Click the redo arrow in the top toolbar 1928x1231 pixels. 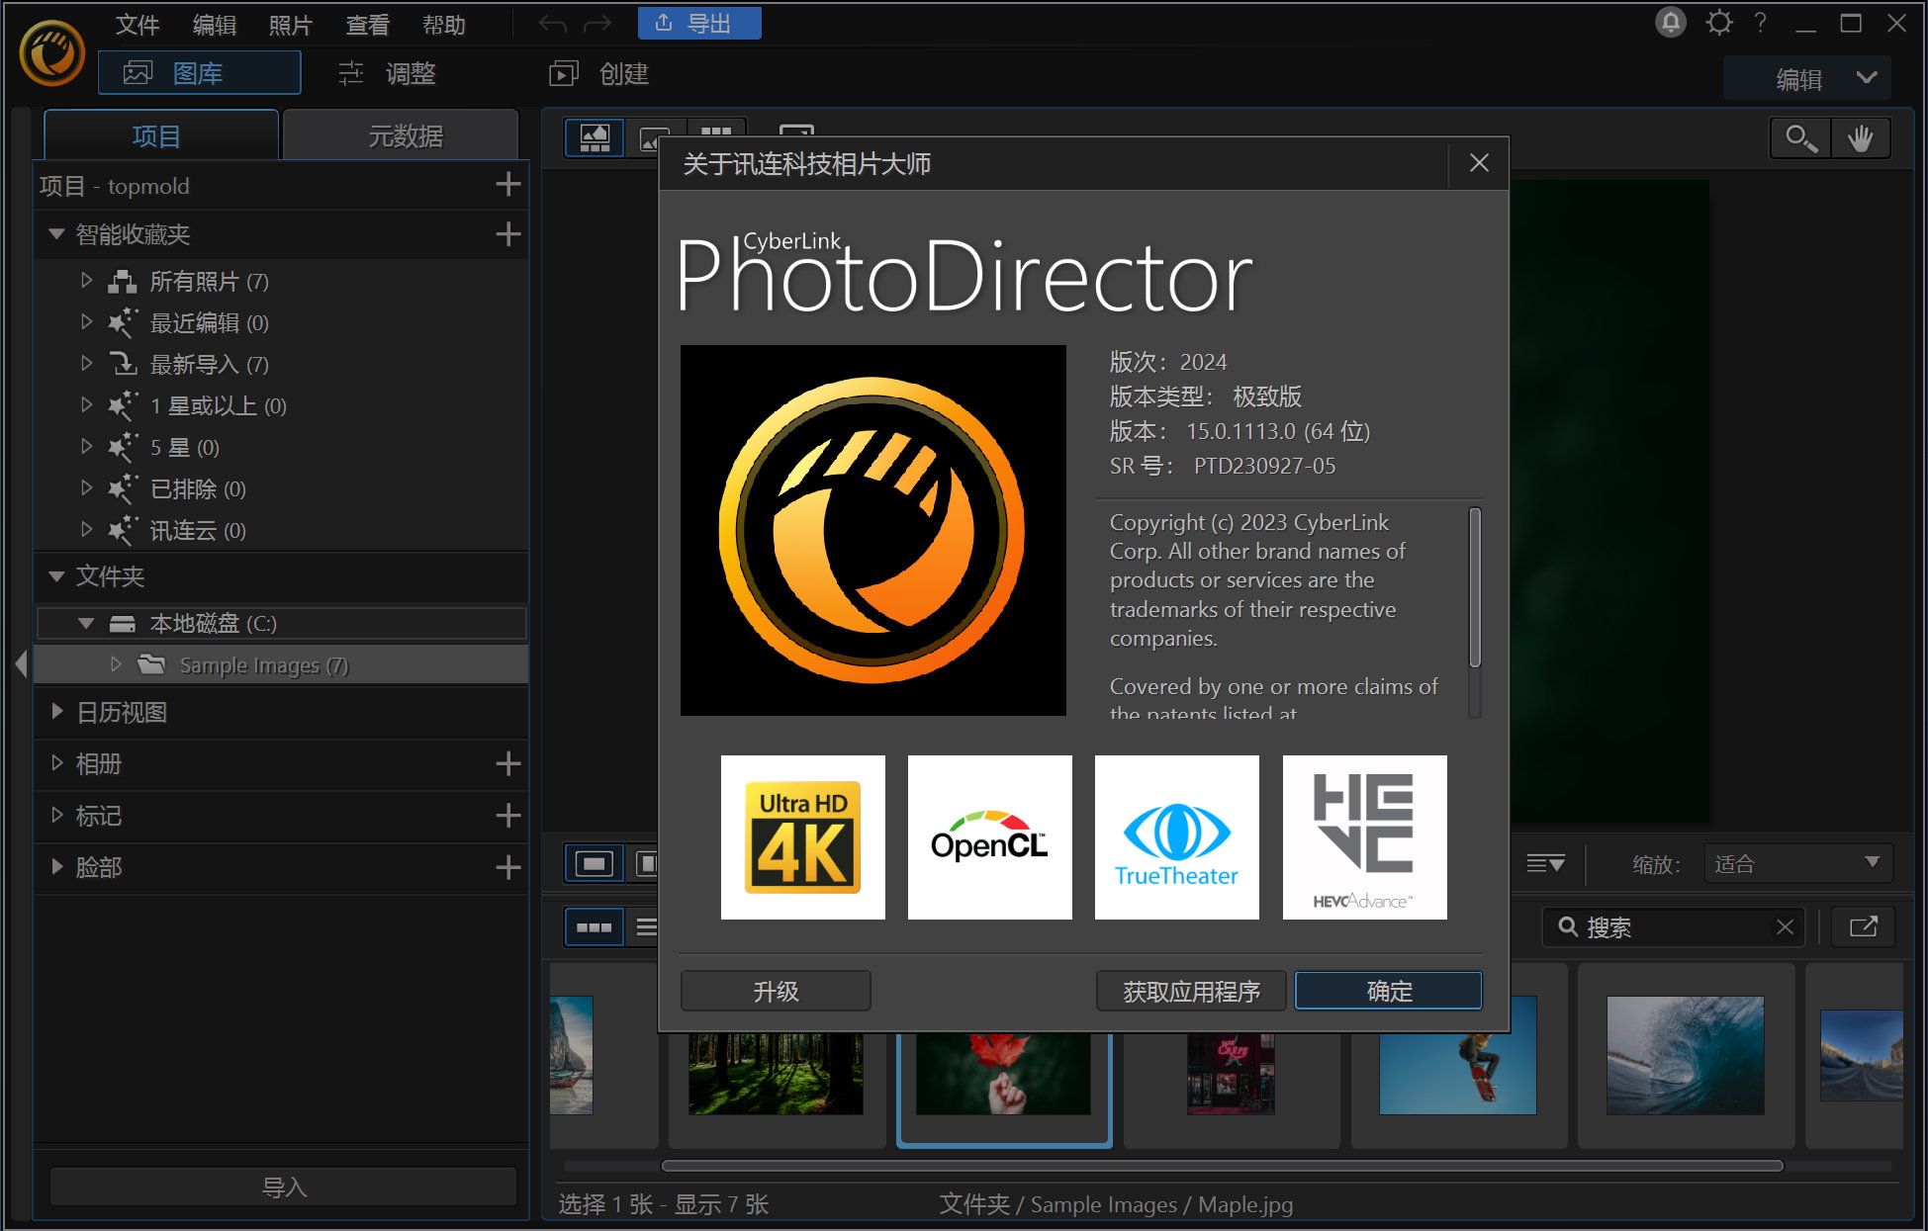pyautogui.click(x=597, y=24)
